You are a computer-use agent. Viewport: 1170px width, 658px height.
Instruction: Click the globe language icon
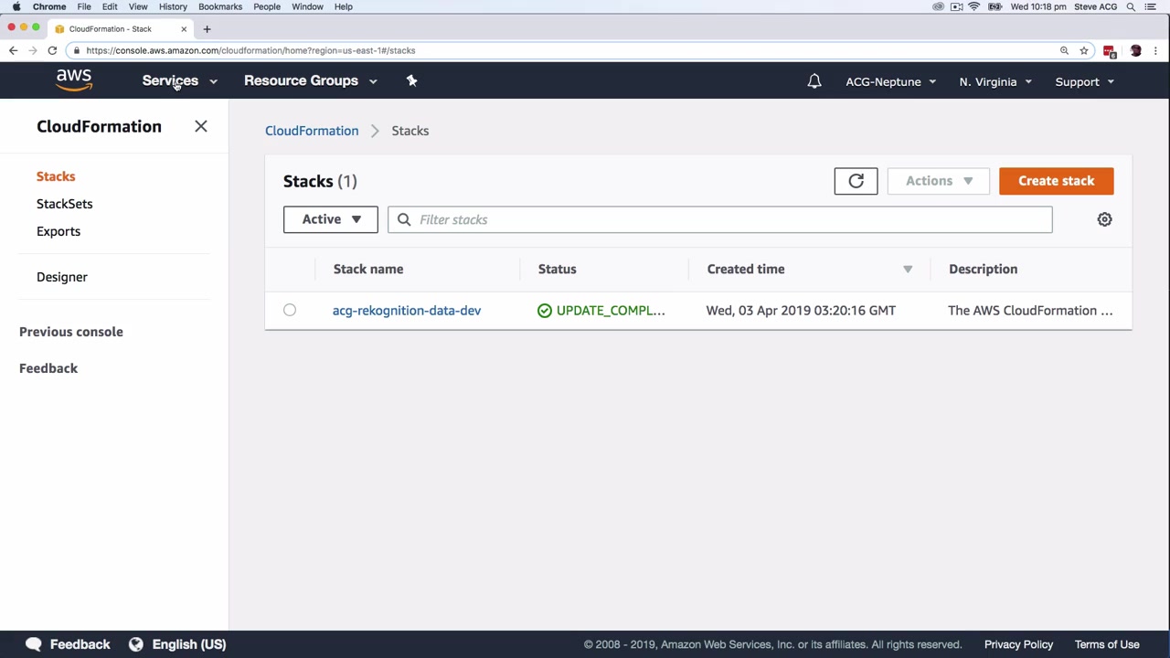click(136, 644)
